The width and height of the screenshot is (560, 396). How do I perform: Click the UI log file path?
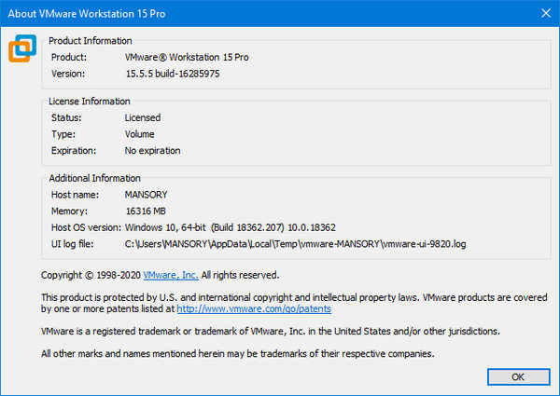click(295, 243)
